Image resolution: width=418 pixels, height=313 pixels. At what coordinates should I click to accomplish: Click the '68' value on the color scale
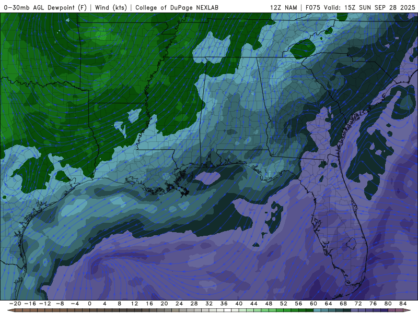[x=343, y=304]
